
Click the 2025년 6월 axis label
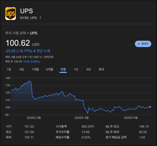[131, 118]
